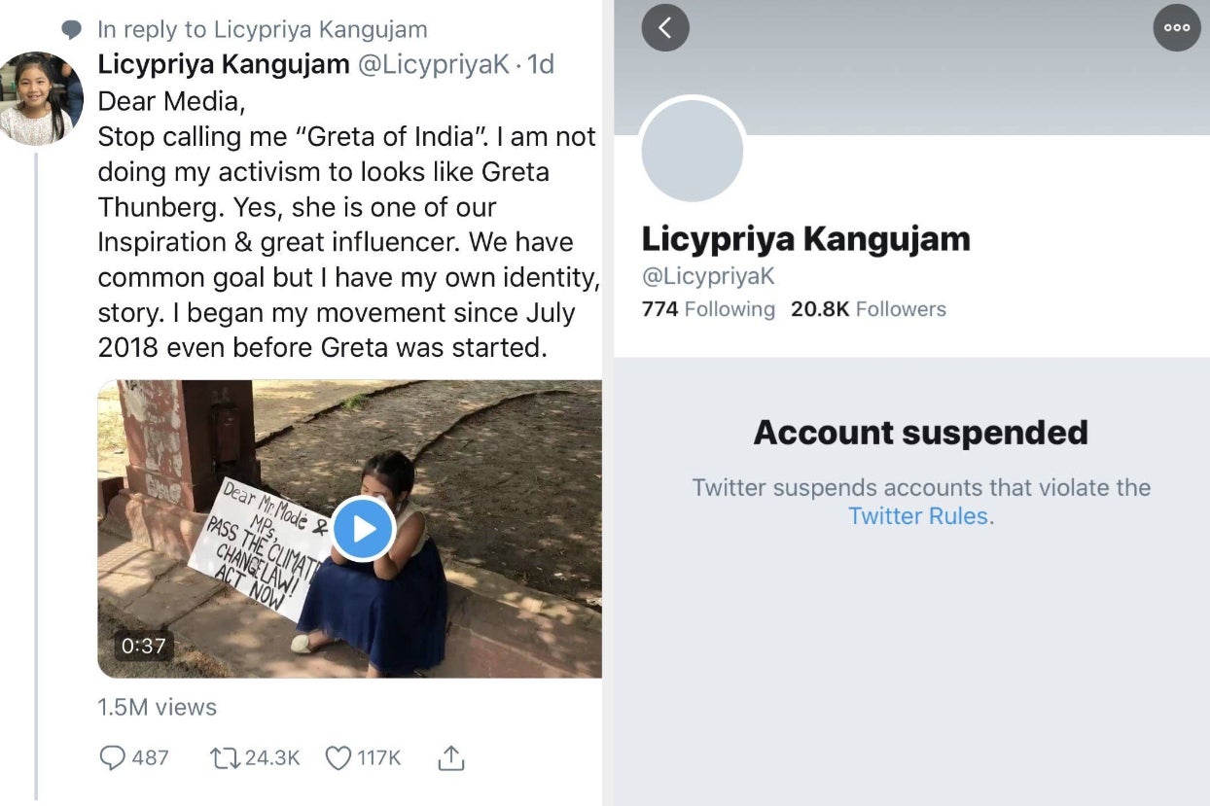Click the 1.5M views count
1210x806 pixels.
157,707
